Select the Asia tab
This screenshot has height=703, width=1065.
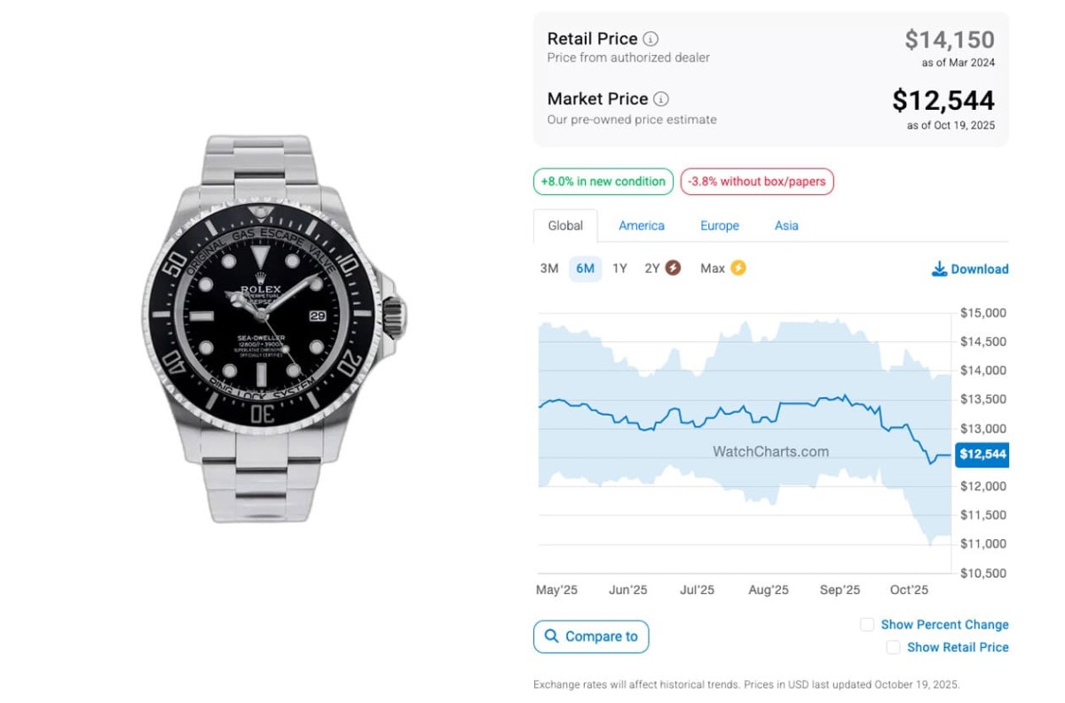coord(786,226)
